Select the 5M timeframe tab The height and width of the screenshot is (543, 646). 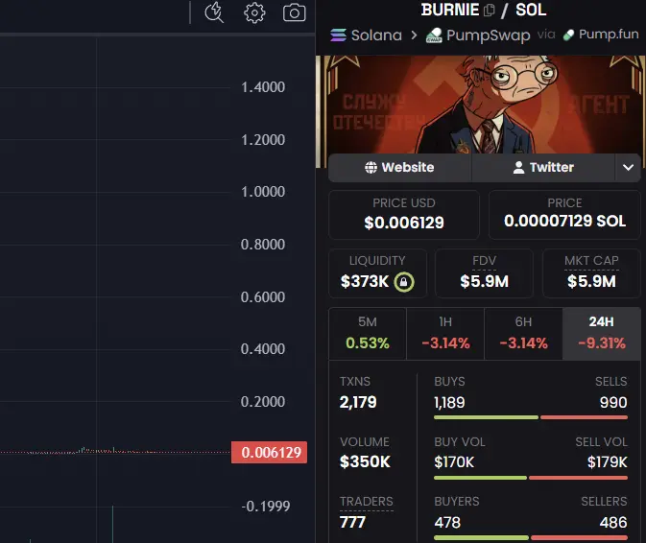[368, 334]
